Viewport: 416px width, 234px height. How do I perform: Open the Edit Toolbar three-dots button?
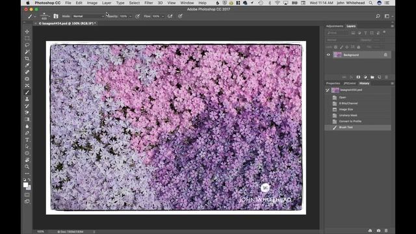pos(27,174)
